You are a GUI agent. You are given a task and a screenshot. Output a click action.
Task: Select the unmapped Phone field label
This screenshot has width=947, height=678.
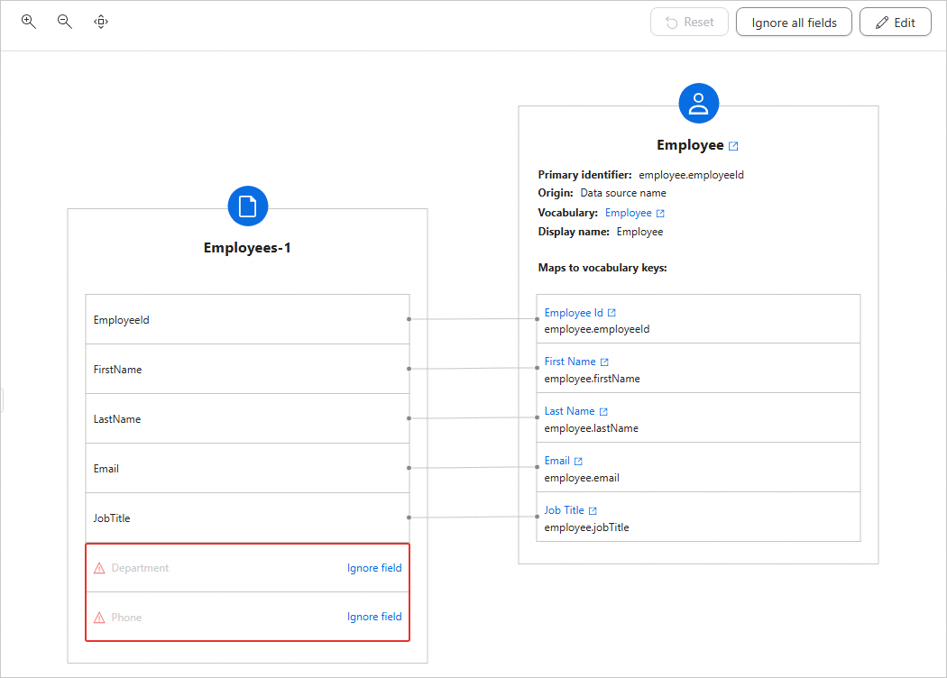pos(126,618)
